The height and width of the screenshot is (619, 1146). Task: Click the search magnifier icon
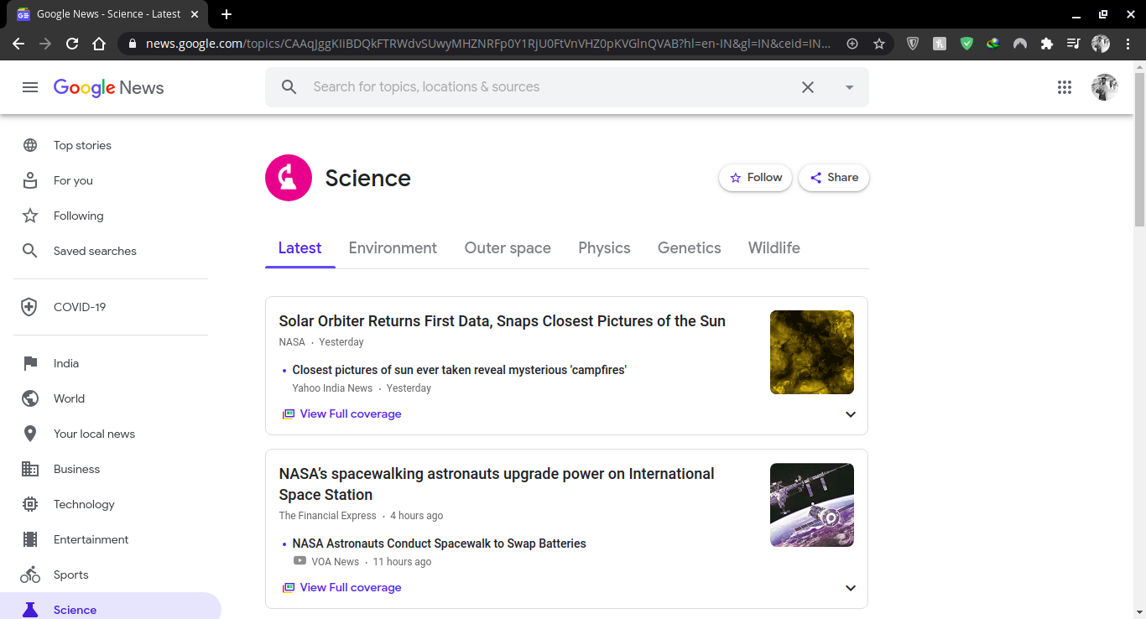tap(289, 87)
